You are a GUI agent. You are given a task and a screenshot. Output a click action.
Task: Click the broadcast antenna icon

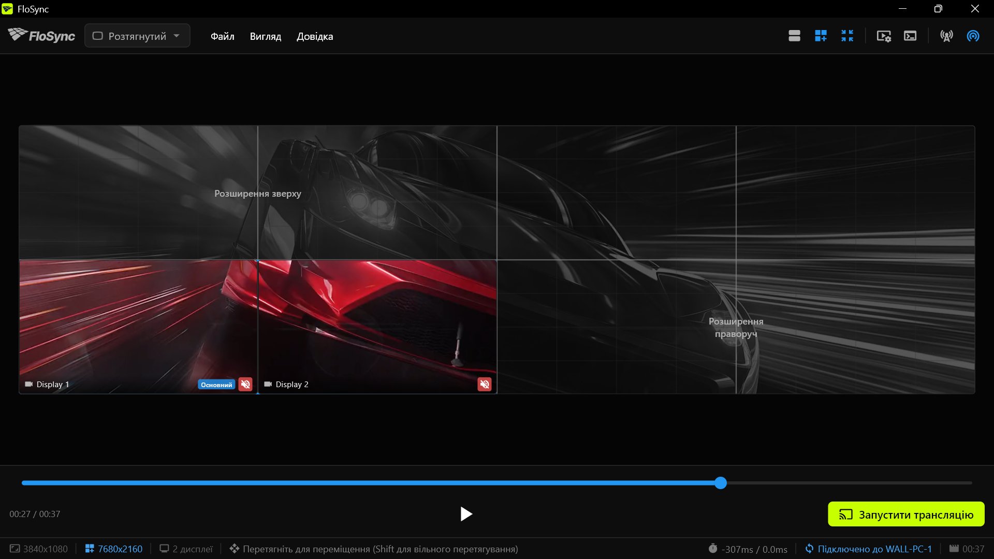(x=946, y=36)
